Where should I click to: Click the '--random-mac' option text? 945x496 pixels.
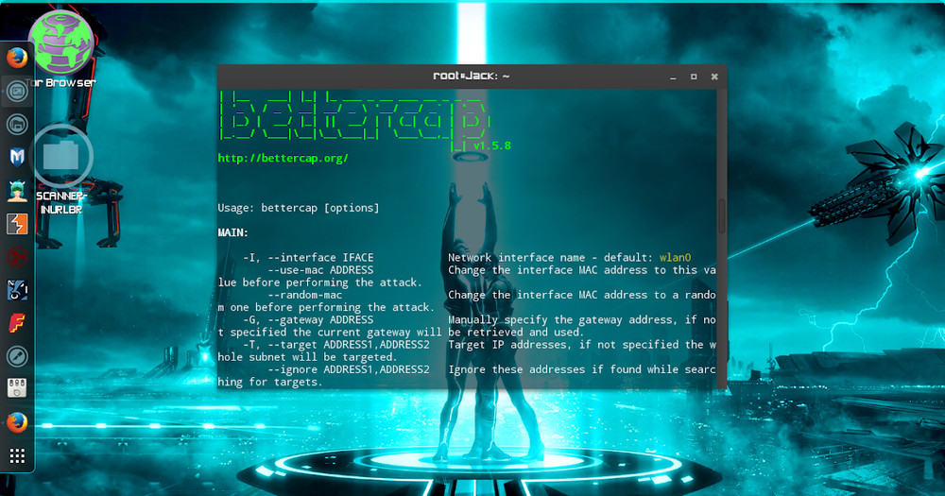[305, 295]
